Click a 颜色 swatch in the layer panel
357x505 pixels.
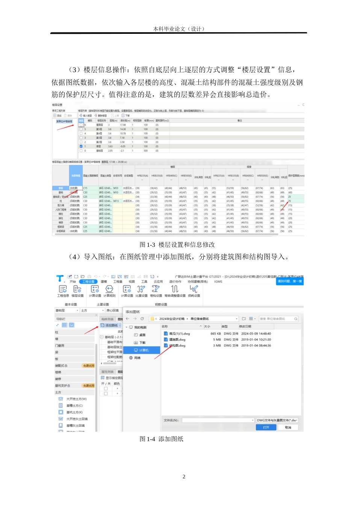[117, 389]
